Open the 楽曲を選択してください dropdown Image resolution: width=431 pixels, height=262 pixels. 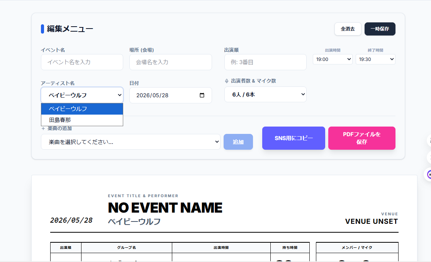(131, 142)
